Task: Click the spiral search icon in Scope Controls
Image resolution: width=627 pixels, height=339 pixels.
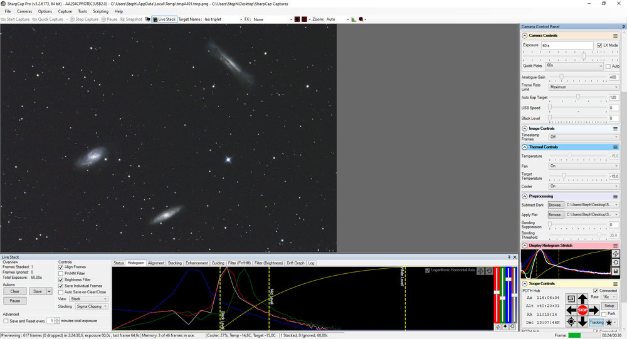Action: [x=571, y=299]
